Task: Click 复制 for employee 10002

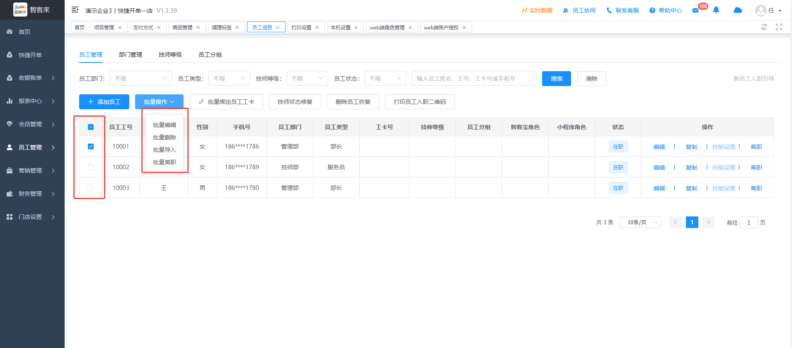Action: 692,168
